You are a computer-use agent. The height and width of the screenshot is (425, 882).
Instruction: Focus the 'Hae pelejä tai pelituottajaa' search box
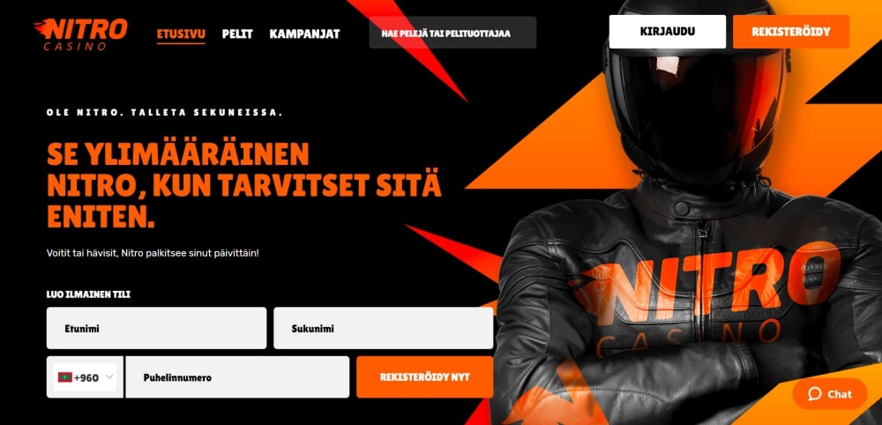452,33
